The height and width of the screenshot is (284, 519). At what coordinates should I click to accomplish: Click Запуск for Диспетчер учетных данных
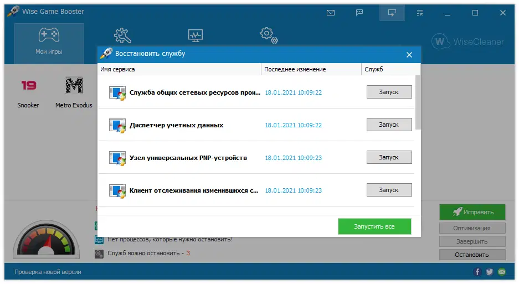389,125
